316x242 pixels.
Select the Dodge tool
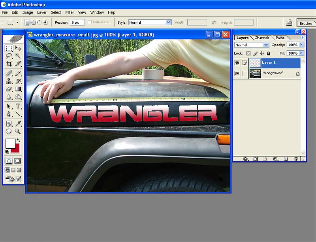[18, 97]
